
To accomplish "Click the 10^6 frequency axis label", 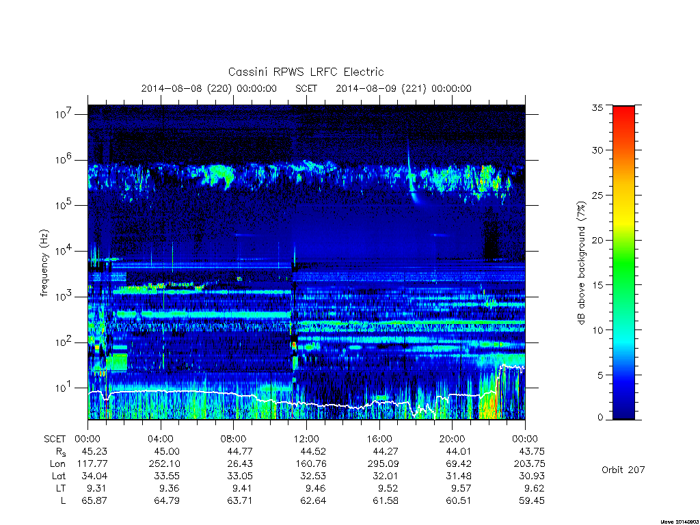I will coord(64,159).
